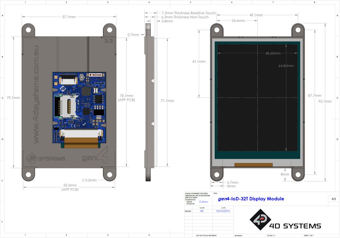Select the 41.1mm dimension label
The width and height of the screenshot is (340, 238).
pyautogui.click(x=199, y=61)
